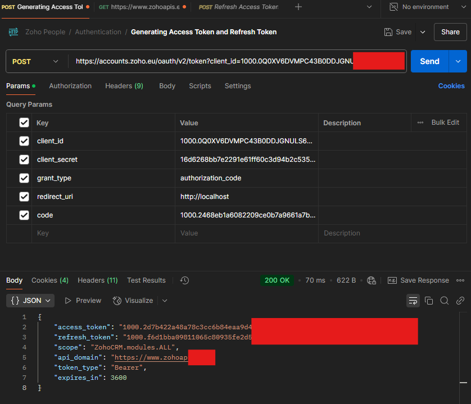Click the Save floppy disk icon
The height and width of the screenshot is (404, 471).
coord(388,32)
